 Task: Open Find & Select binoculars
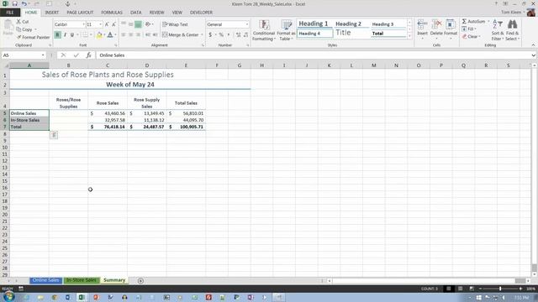tap(512, 30)
